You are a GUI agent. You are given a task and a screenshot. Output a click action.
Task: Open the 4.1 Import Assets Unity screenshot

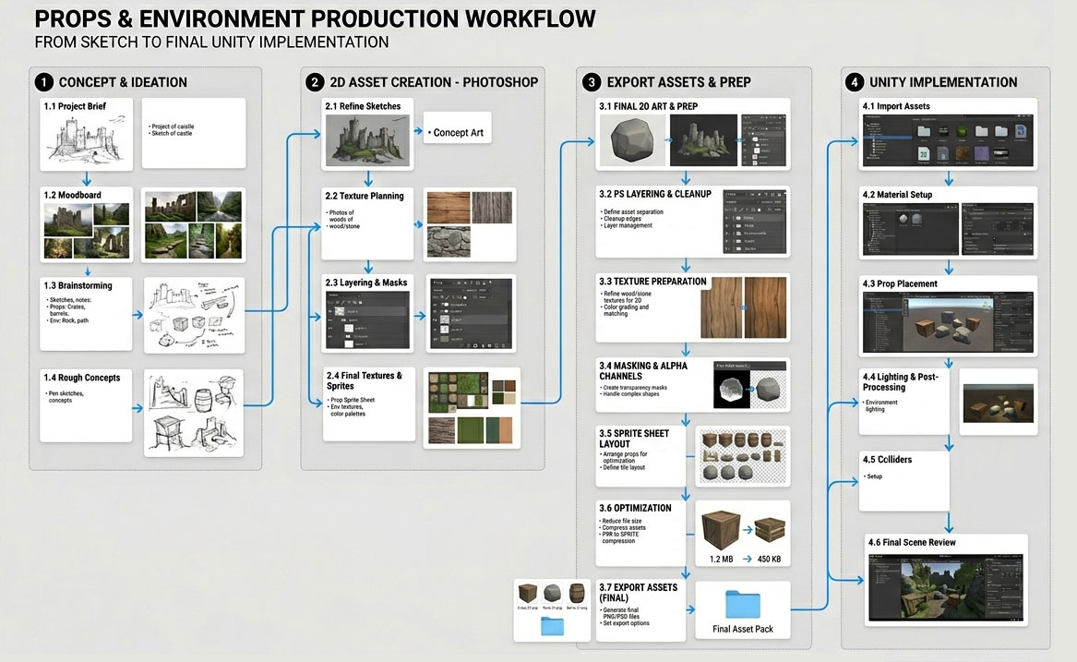[x=948, y=140]
